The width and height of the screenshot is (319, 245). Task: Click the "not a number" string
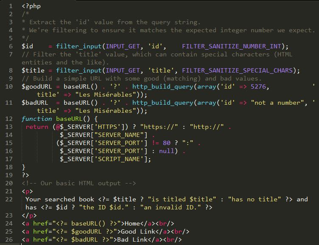pos(277,103)
